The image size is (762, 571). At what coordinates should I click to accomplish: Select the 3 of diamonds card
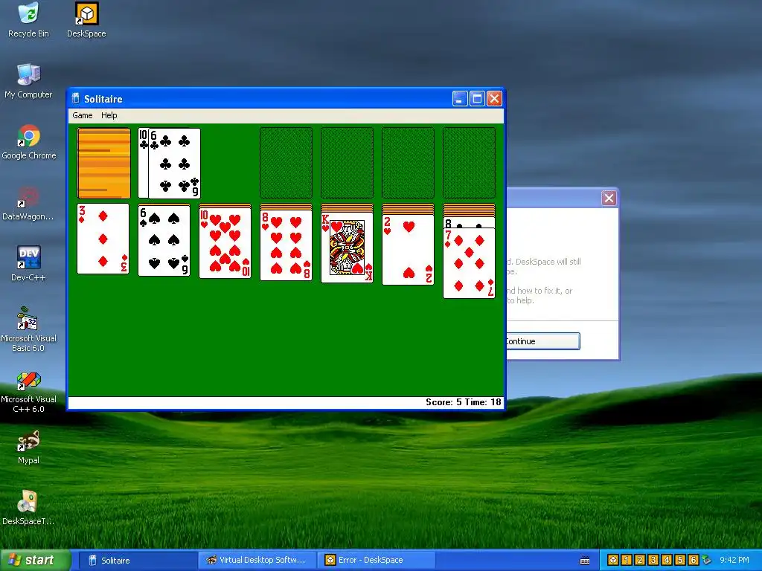[x=103, y=239]
